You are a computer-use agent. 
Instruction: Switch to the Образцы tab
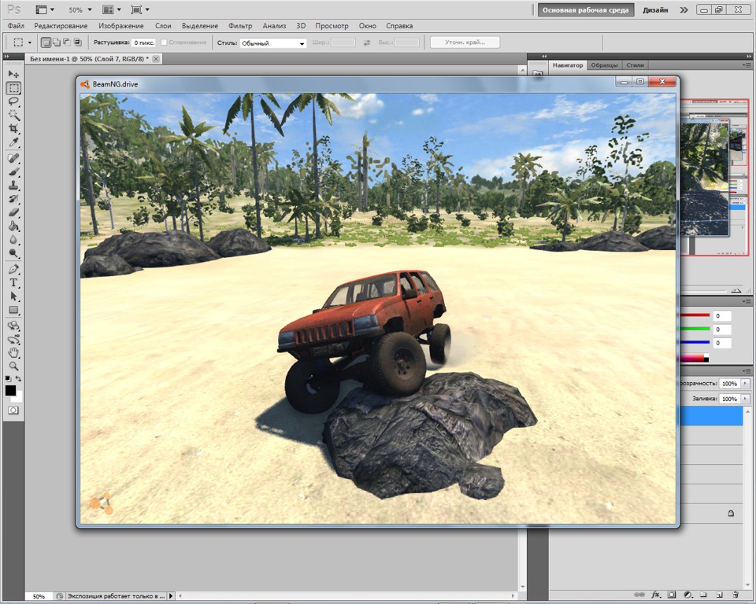click(x=604, y=65)
